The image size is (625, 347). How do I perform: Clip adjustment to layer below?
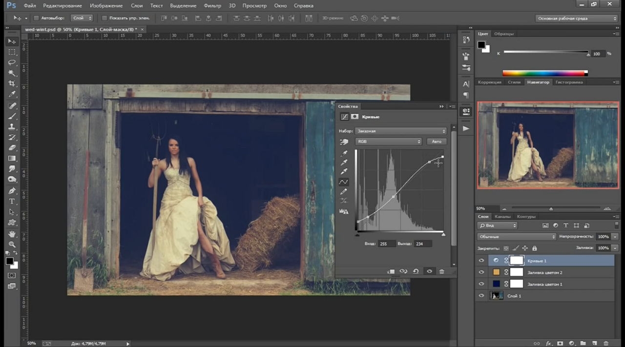(391, 271)
